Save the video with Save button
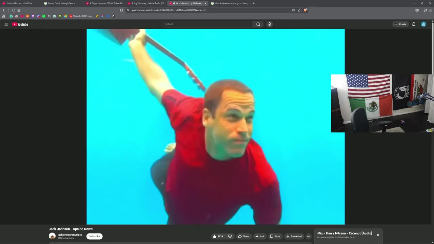This screenshot has height=244, width=434. [275, 236]
